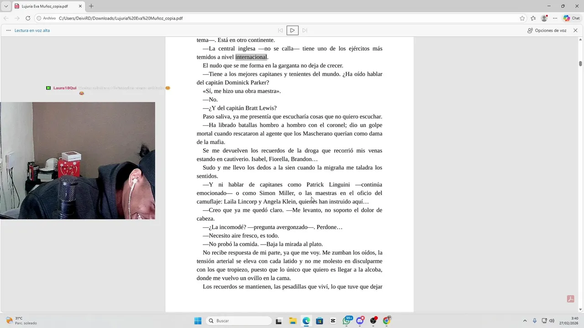Open network and volume quick settings

point(548,321)
